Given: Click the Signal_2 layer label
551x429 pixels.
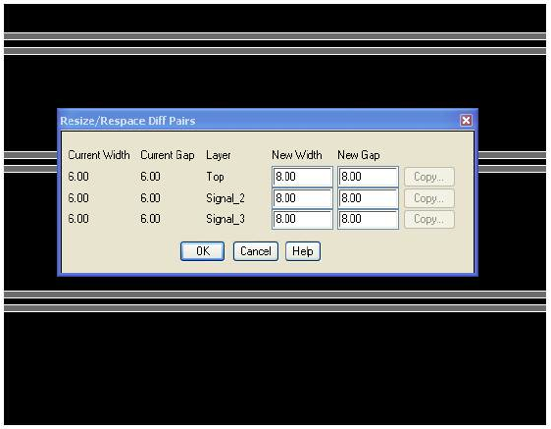Looking at the screenshot, I should click(x=225, y=198).
